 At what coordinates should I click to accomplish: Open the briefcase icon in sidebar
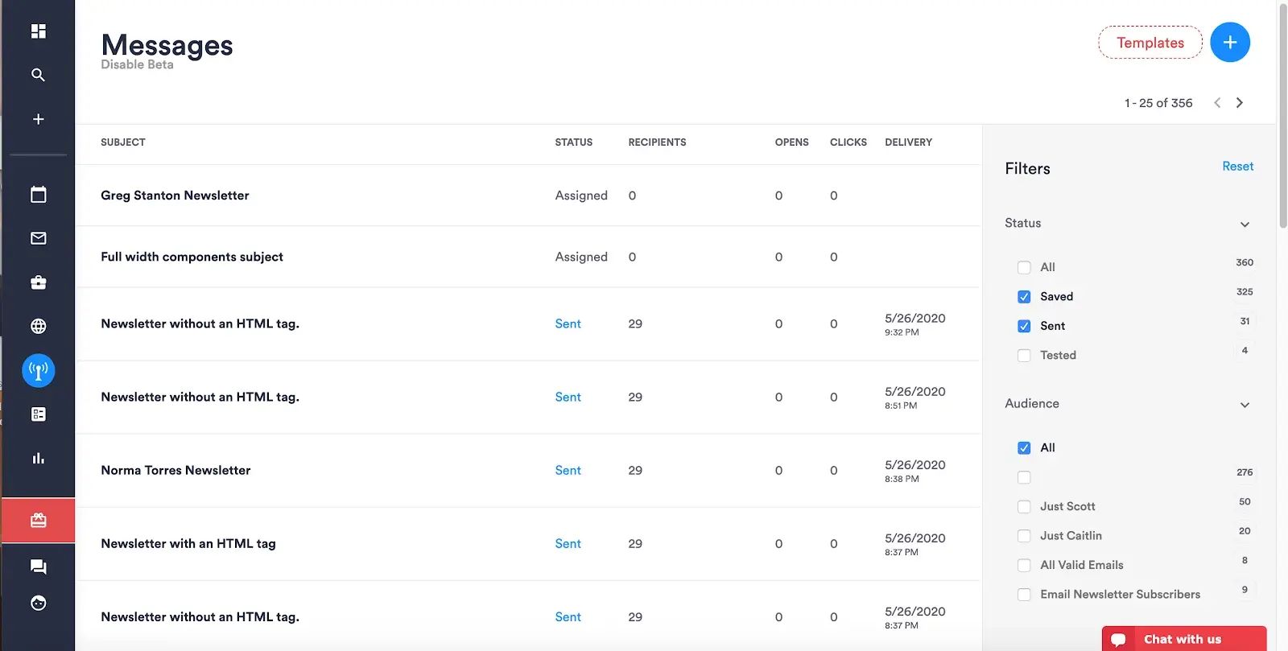(x=38, y=282)
